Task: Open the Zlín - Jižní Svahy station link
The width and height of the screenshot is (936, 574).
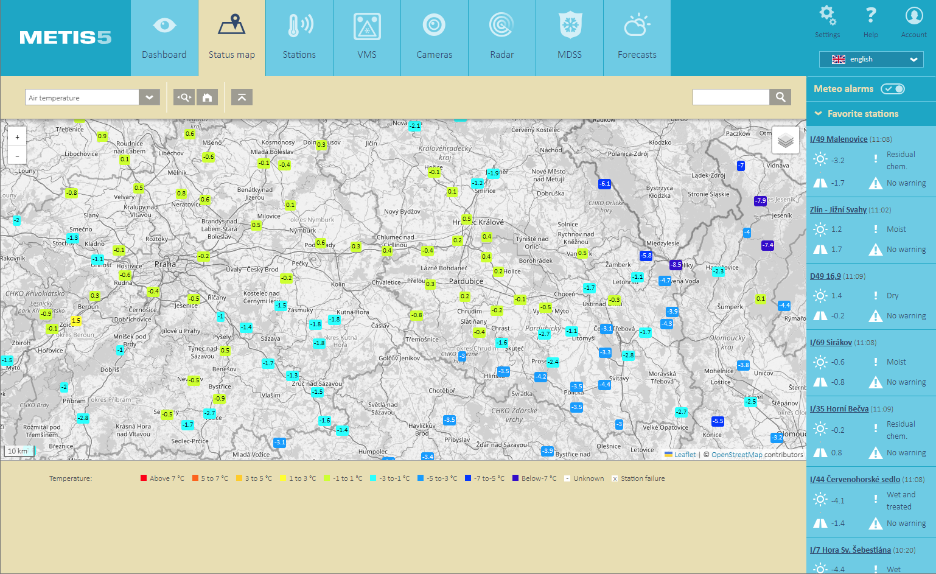Action: tap(837, 210)
